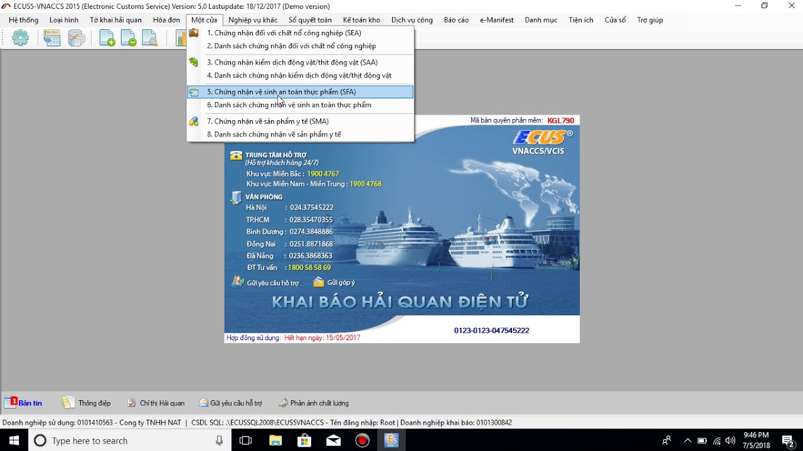Viewport: 803px width, 451px height.
Task: Select Danh sách chứng nhận vệ sinh an toàn
Action: pos(300,105)
